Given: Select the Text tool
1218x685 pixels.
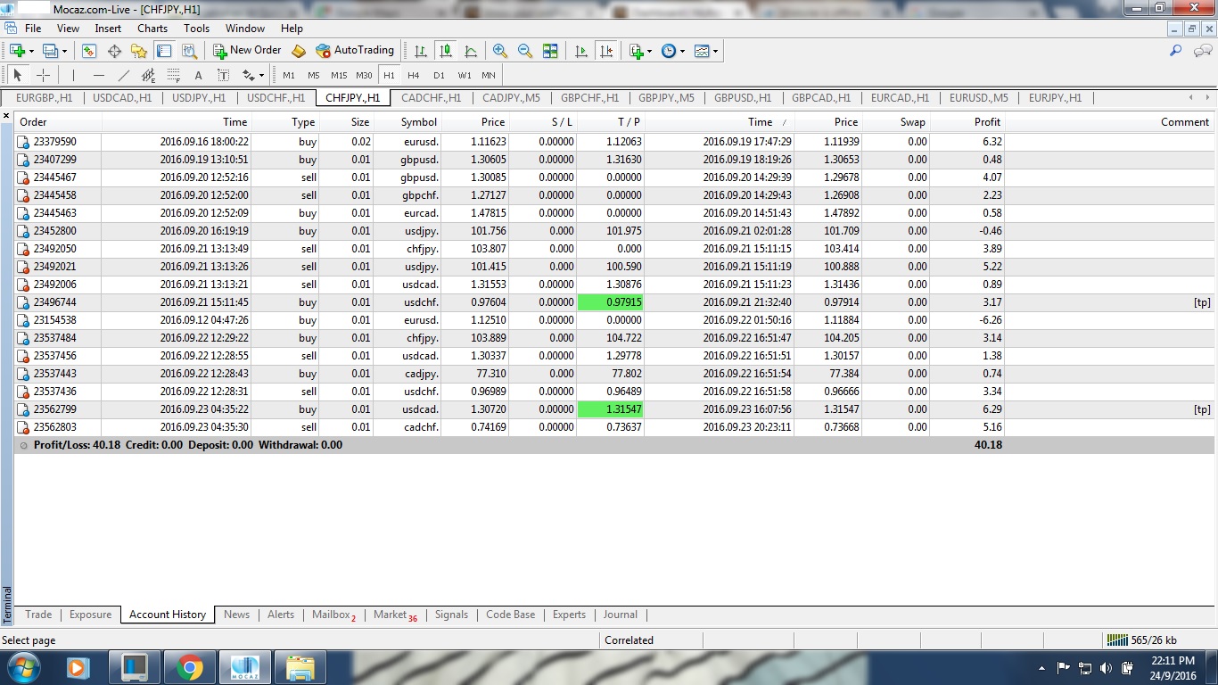Looking at the screenshot, I should (x=199, y=75).
